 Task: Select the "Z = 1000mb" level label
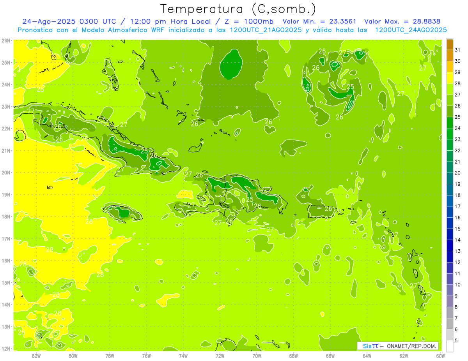click(x=248, y=21)
